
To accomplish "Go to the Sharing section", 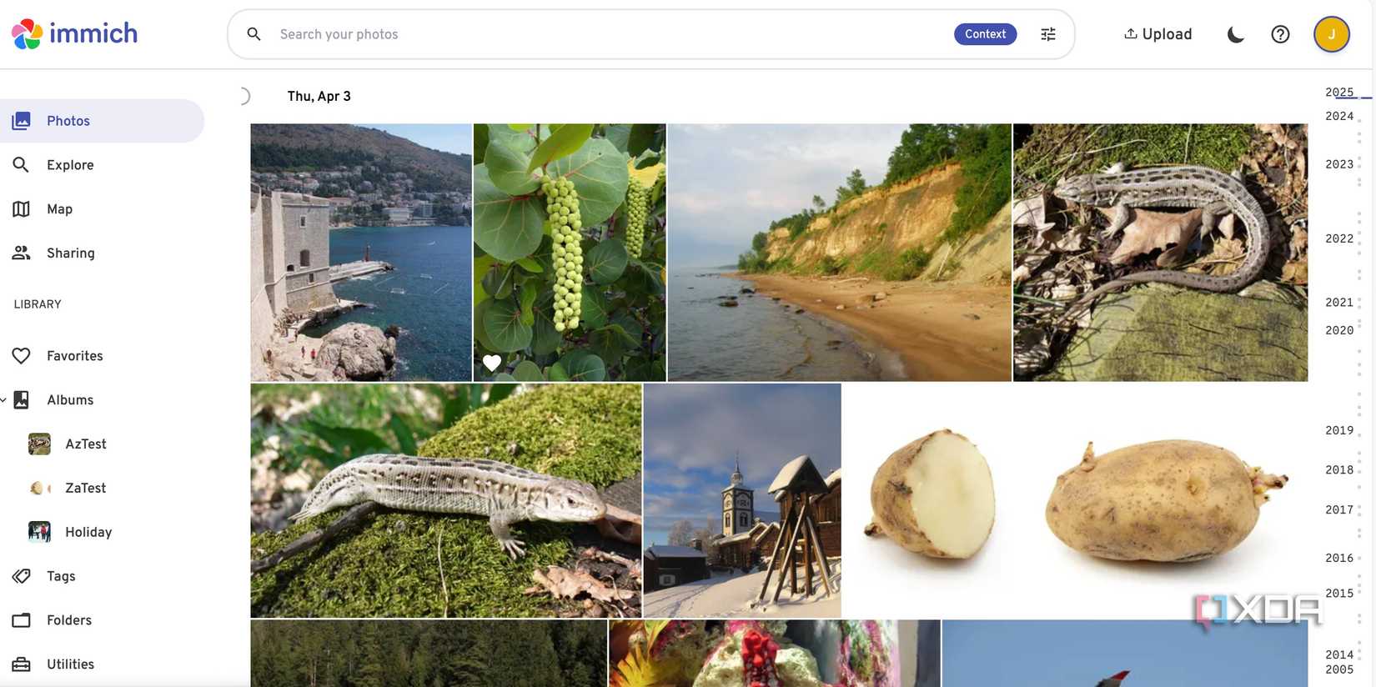I will click(70, 253).
